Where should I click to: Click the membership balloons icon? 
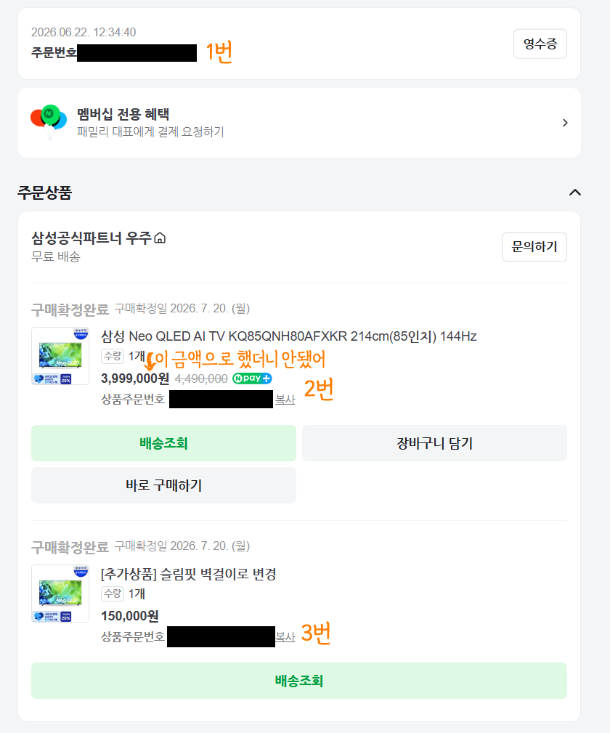49,121
